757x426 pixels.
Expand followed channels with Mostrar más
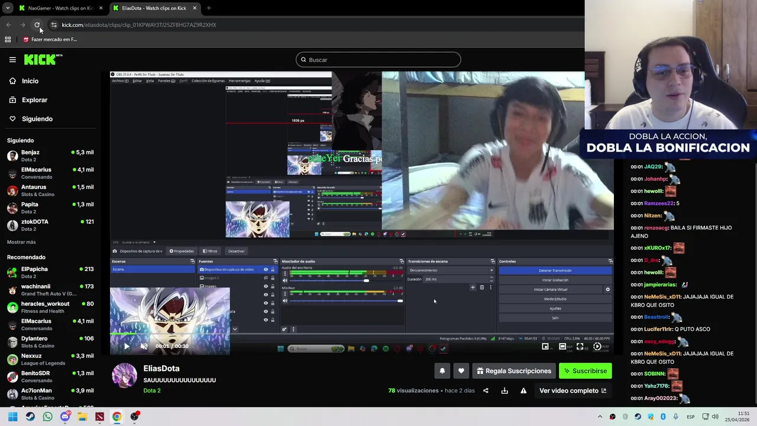point(21,242)
